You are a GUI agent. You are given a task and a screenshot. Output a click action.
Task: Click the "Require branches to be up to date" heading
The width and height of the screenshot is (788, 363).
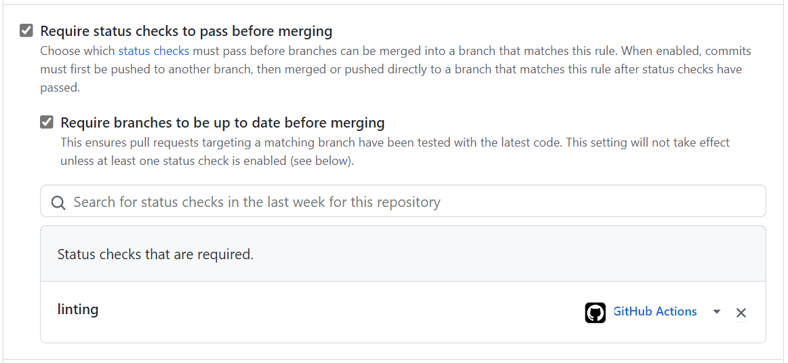(222, 123)
